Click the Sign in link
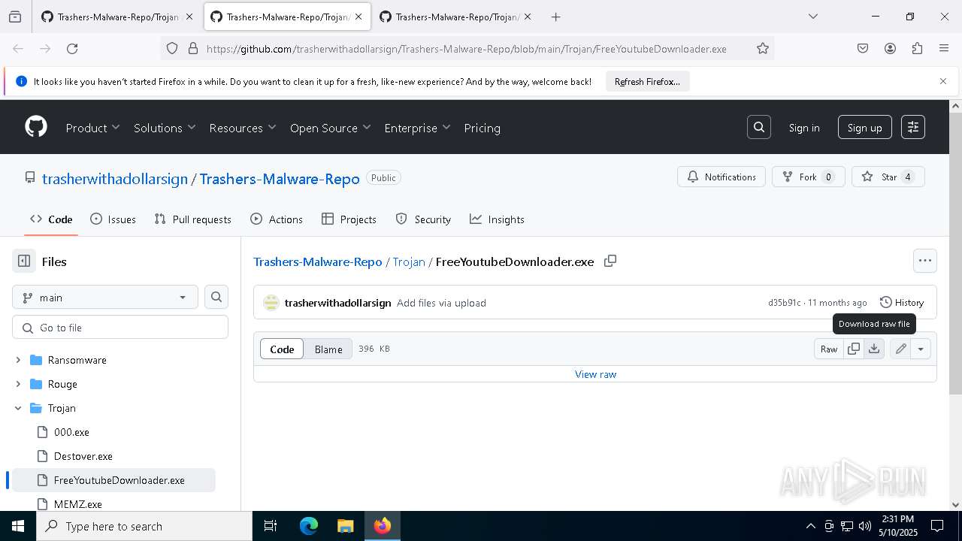962x541 pixels. [x=804, y=128]
